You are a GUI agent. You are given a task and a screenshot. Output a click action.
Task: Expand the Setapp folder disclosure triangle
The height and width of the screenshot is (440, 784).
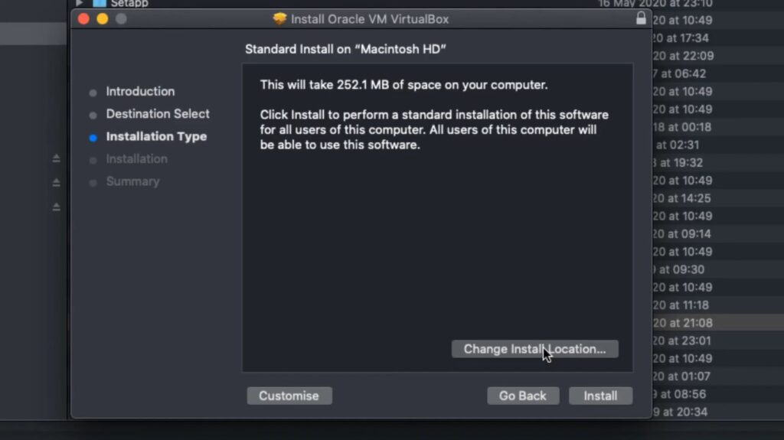point(79,3)
